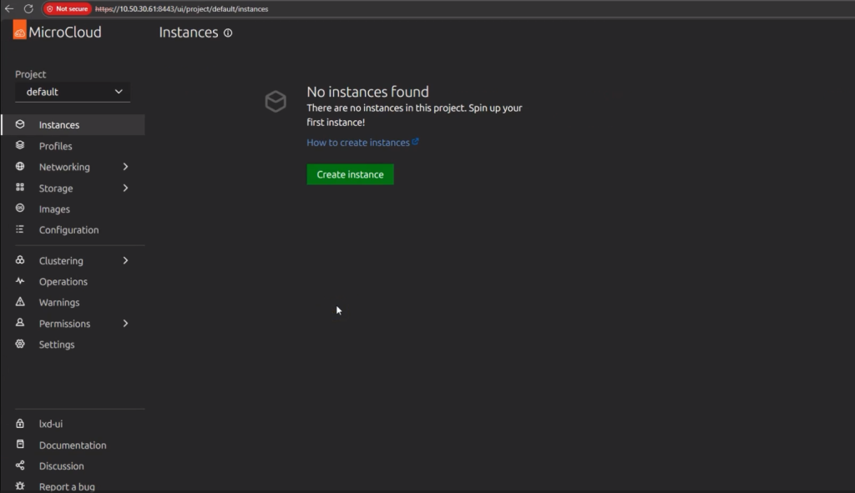Click the Warnings triangle icon
The height and width of the screenshot is (493, 855).
pyautogui.click(x=20, y=302)
